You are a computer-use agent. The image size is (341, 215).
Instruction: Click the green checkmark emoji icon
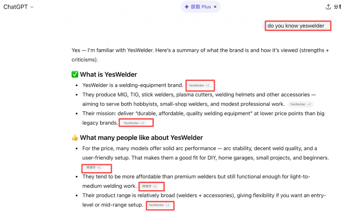[x=75, y=75]
